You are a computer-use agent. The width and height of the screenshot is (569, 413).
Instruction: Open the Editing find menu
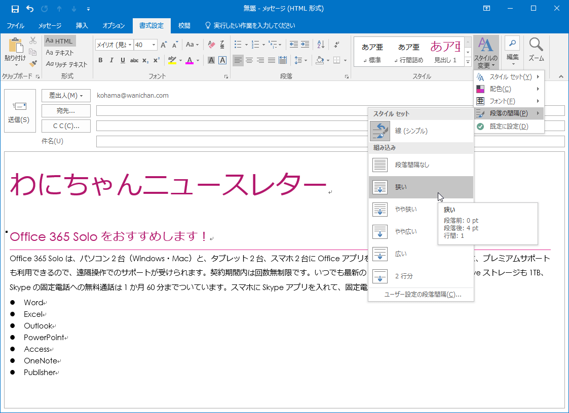click(x=512, y=51)
